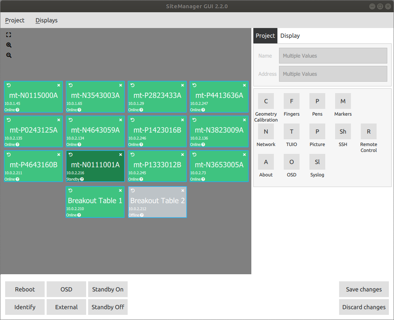The image size is (394, 320).
Task: Open the SSH tool icon
Action: coord(343,132)
